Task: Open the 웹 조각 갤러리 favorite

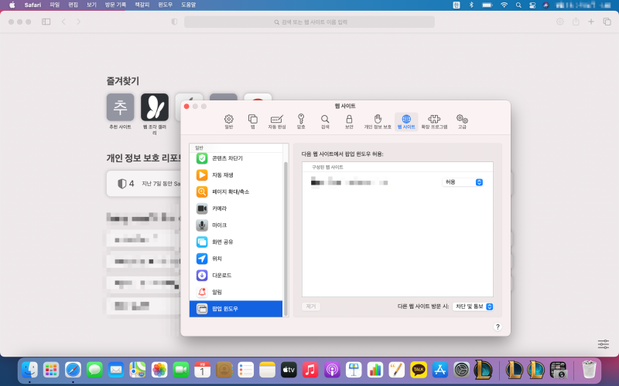Action: (154, 114)
